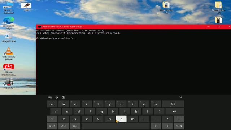
Task: Tap the v key
Action: (98, 119)
